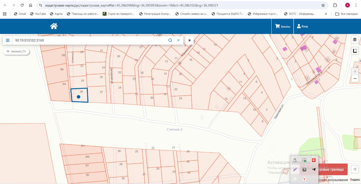
Task: Open the "Все закладки" bookmarks folder
Action: (347, 14)
